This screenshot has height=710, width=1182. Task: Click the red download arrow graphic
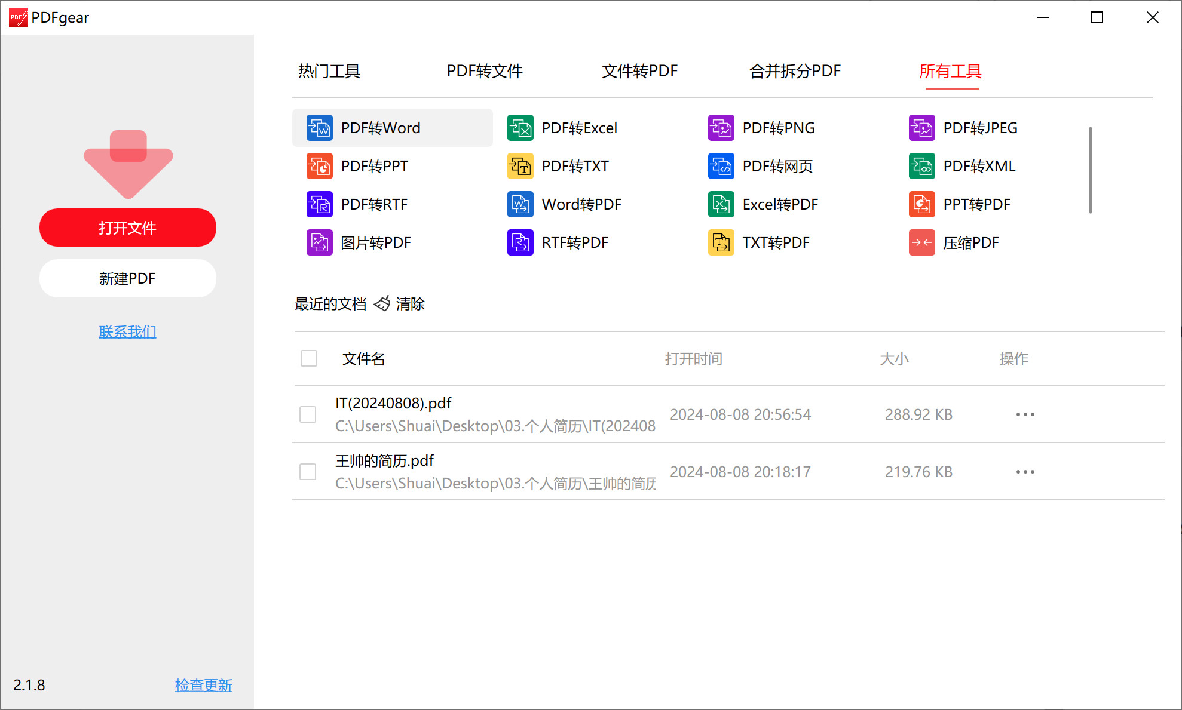tap(128, 164)
